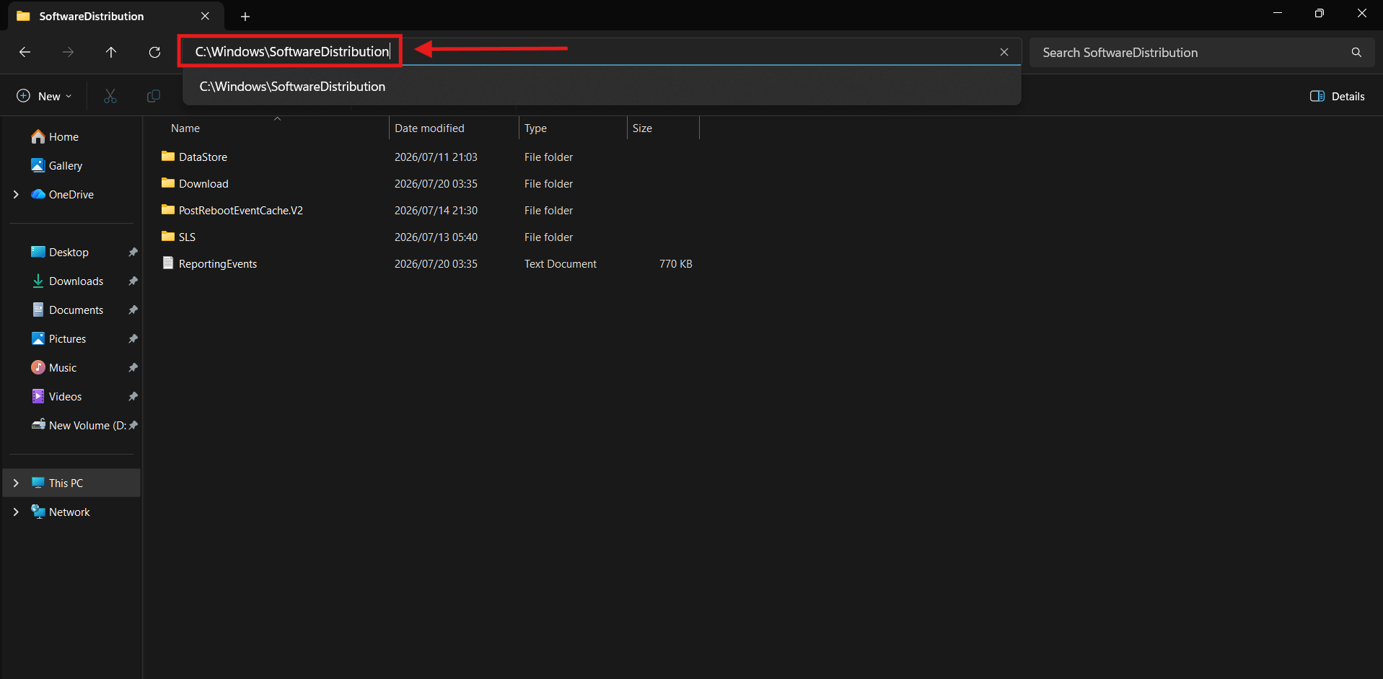
Task: Click the search magnifier icon
Action: 1356,52
